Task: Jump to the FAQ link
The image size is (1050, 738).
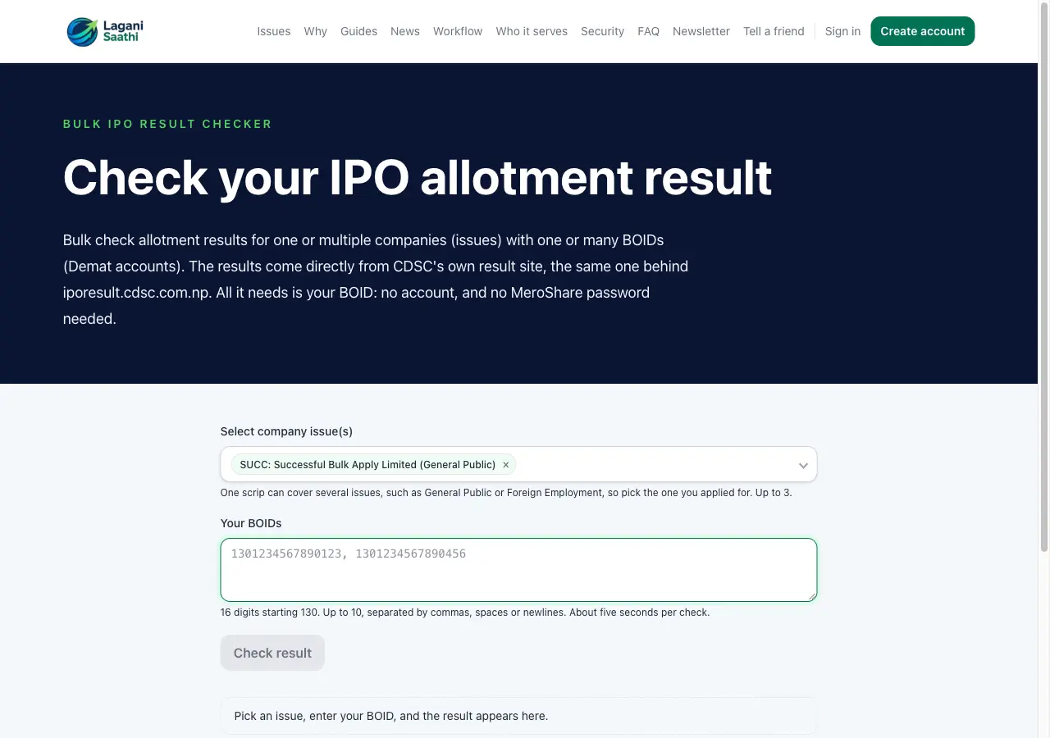Action: (649, 31)
